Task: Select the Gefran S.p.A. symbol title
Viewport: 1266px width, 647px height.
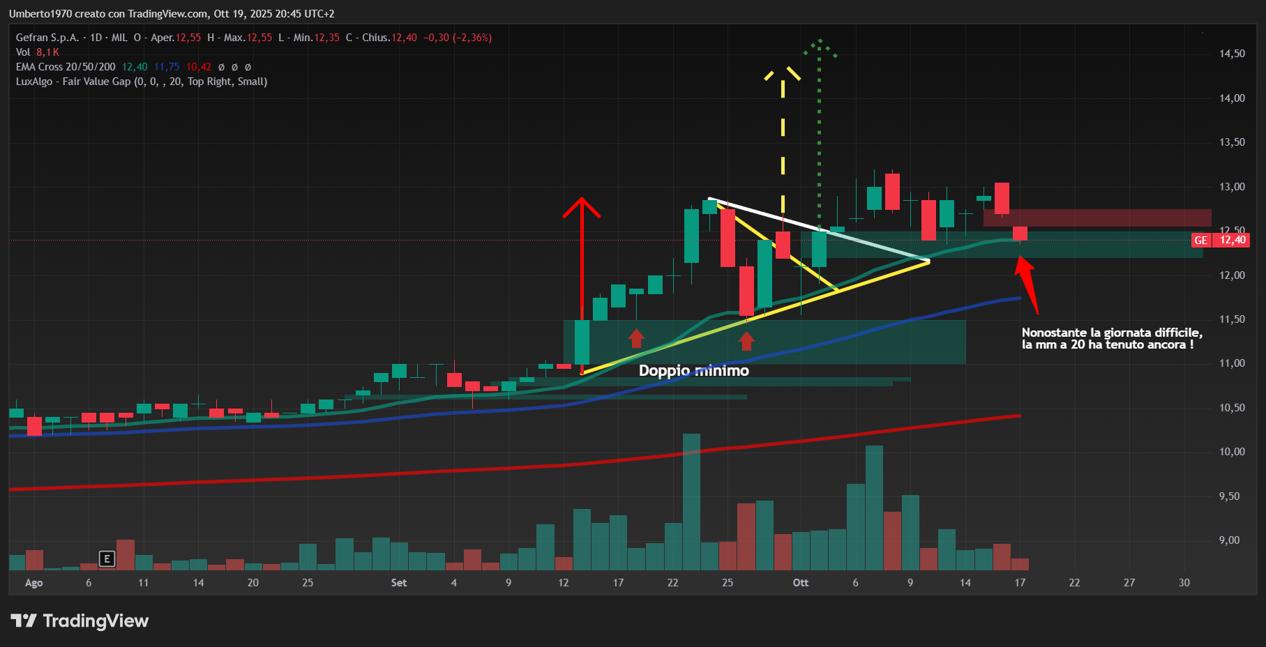Action: coord(47,38)
